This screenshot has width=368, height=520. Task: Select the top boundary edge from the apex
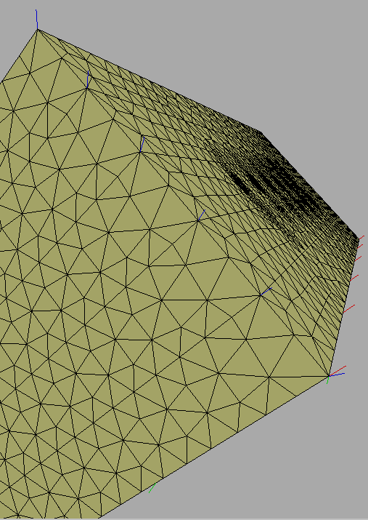click(149, 81)
